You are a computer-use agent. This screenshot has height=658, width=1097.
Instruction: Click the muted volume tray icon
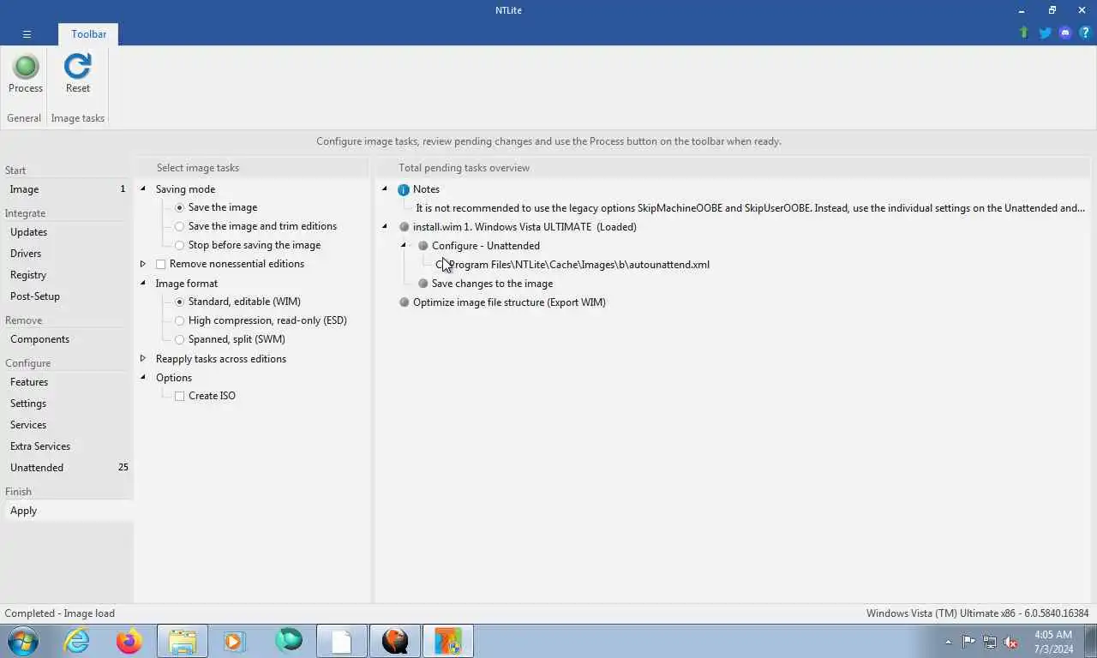point(1010,642)
